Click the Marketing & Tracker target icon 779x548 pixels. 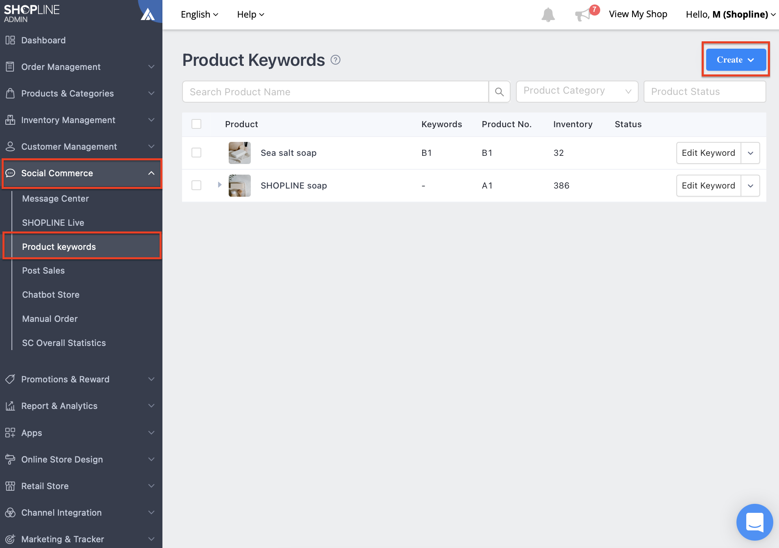point(10,539)
